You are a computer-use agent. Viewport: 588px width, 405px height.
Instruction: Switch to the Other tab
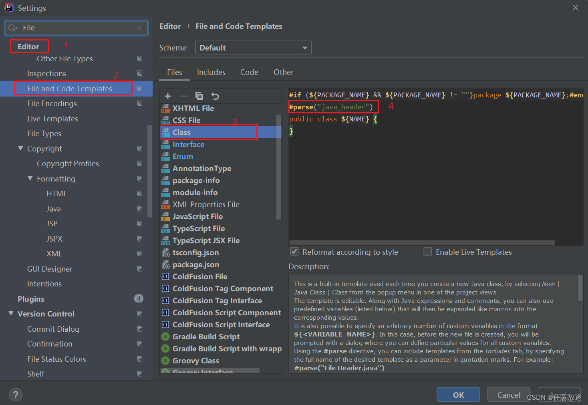point(284,72)
